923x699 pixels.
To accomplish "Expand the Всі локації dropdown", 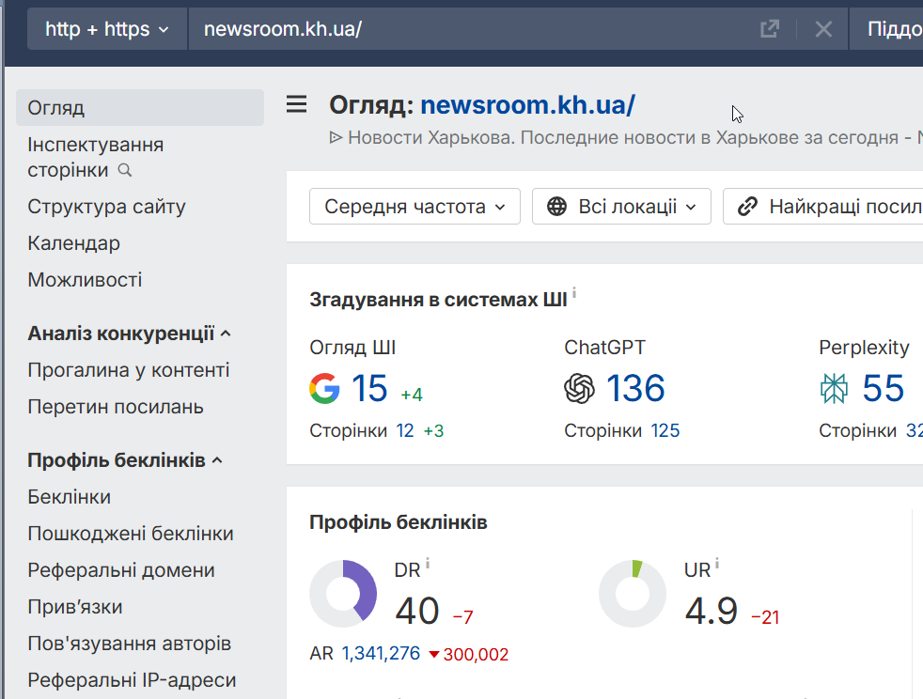I will click(x=621, y=207).
